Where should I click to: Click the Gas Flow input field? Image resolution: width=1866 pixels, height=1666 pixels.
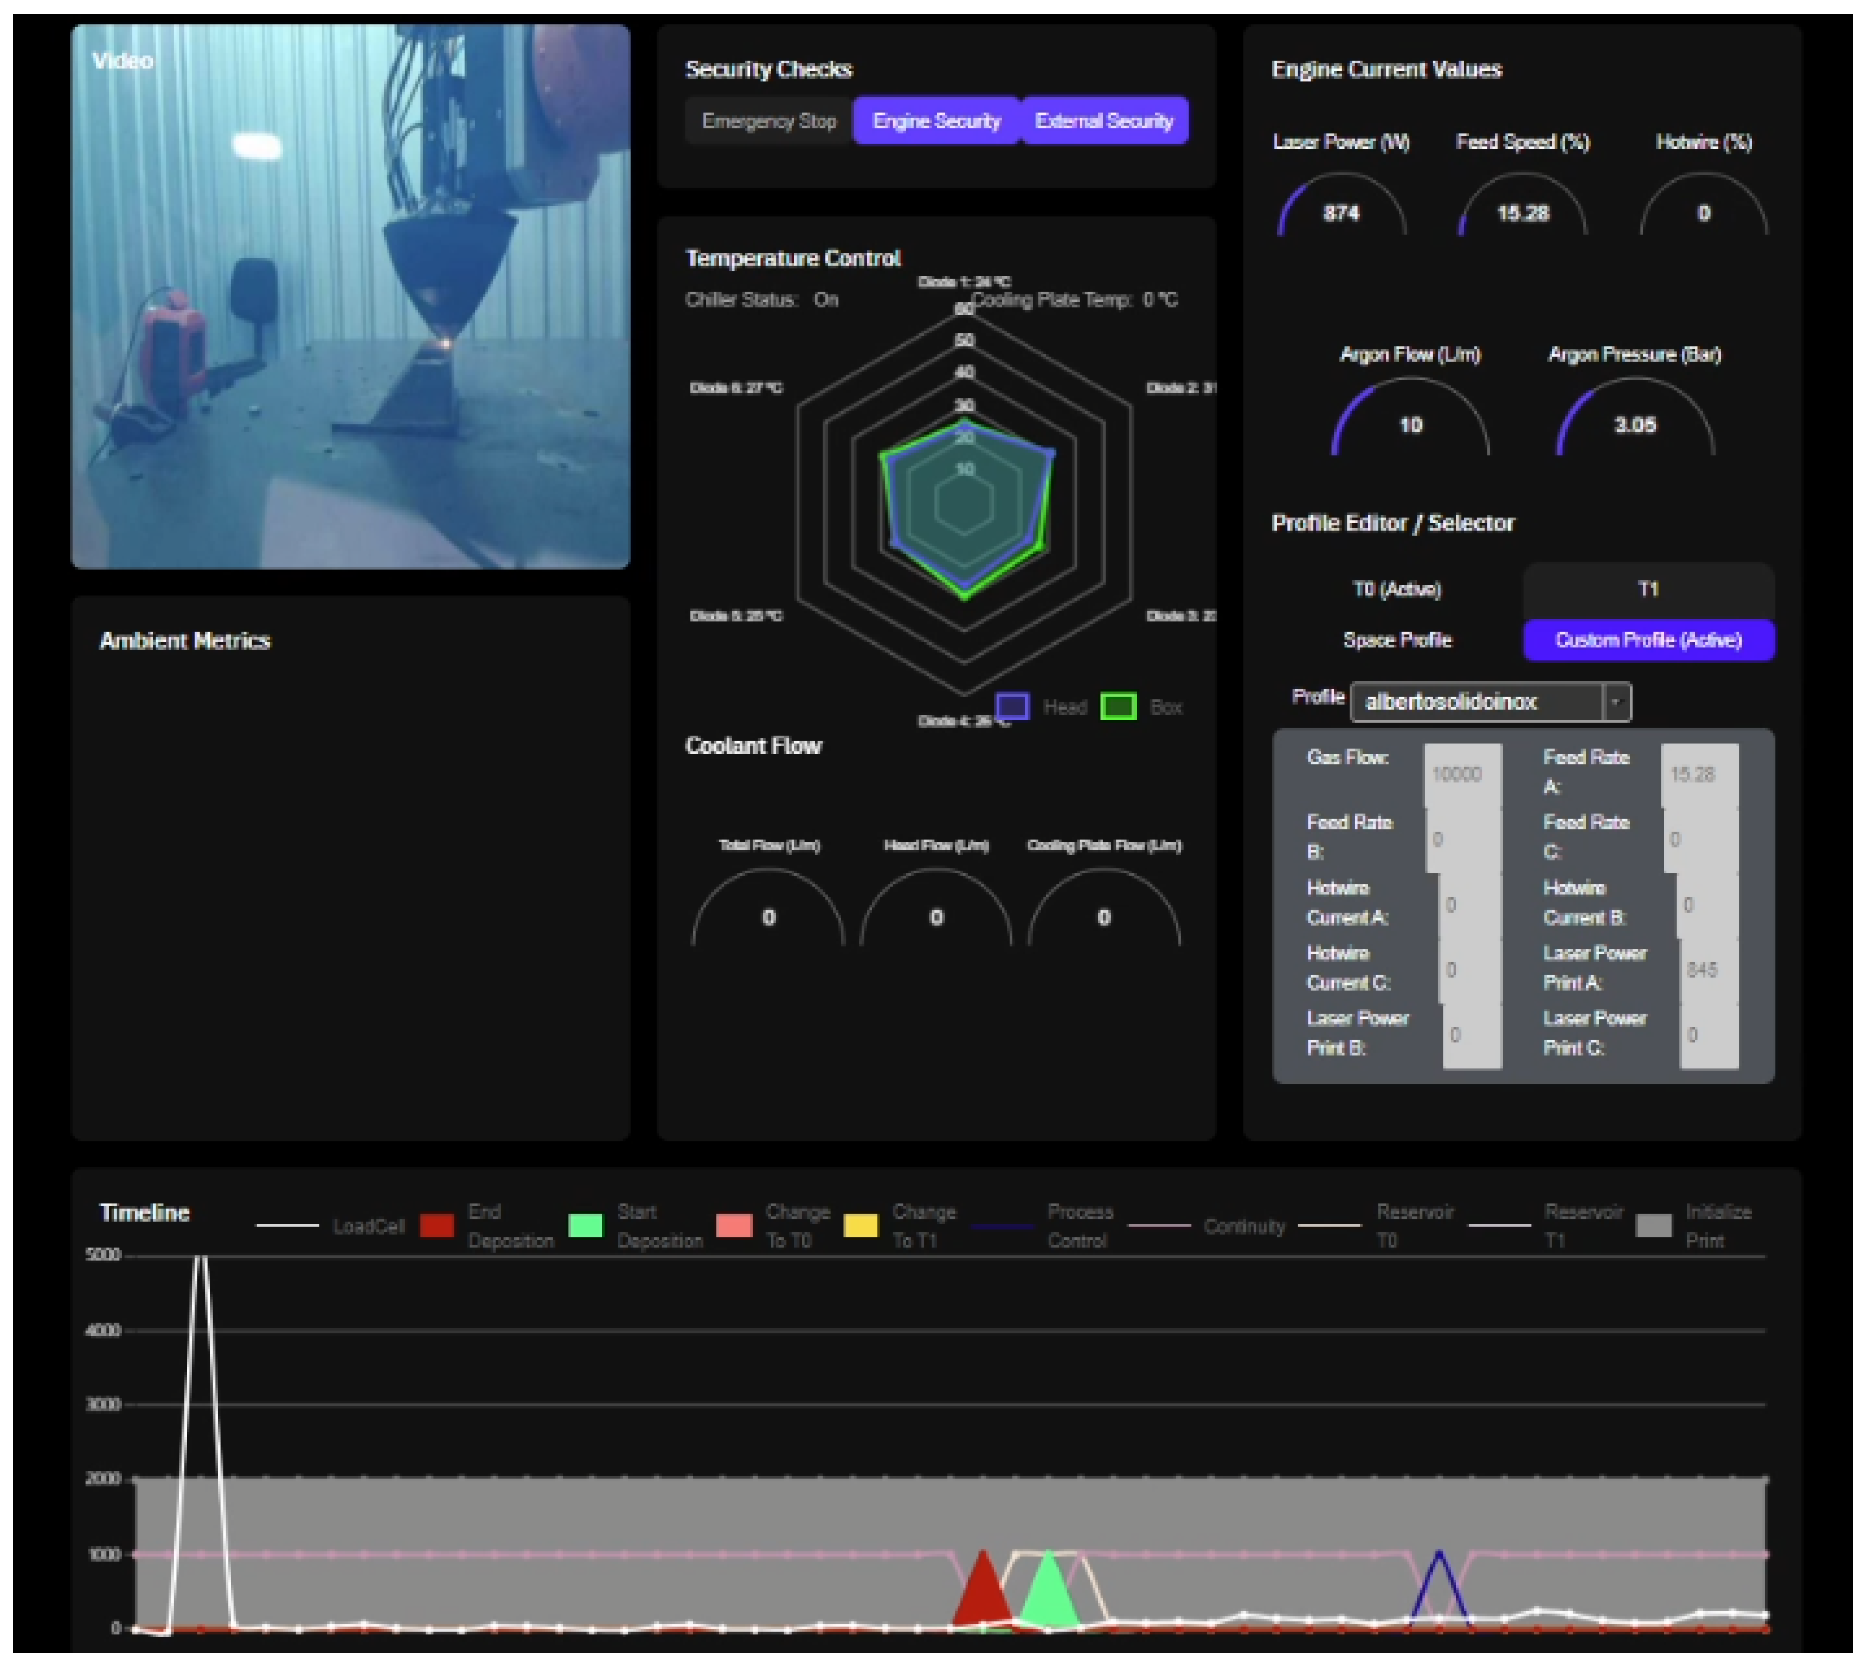click(x=1462, y=775)
